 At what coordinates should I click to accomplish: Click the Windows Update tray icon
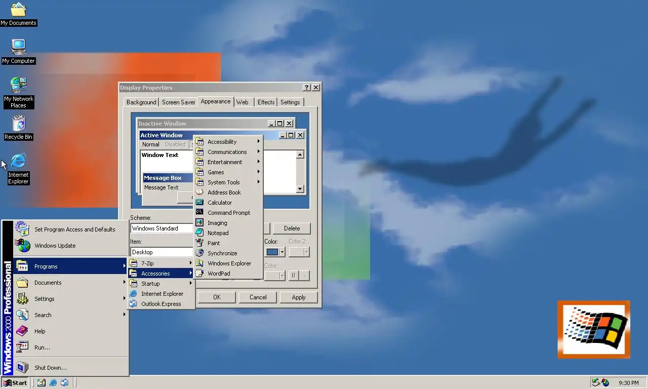605,383
